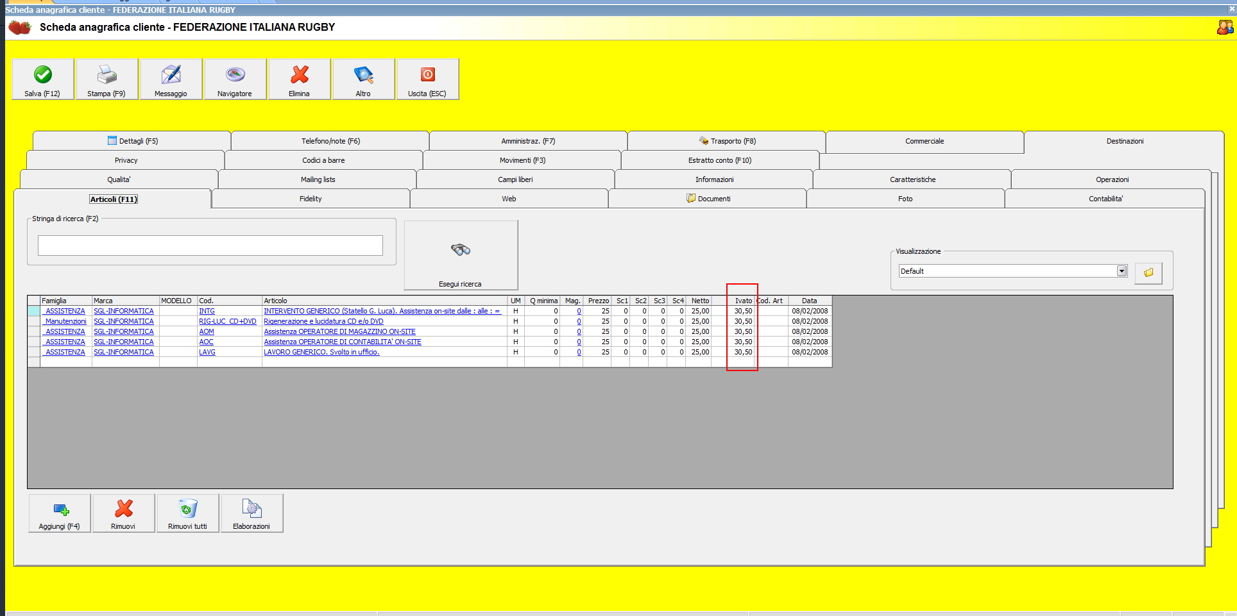Click the Rimuovi red X button

tap(124, 513)
